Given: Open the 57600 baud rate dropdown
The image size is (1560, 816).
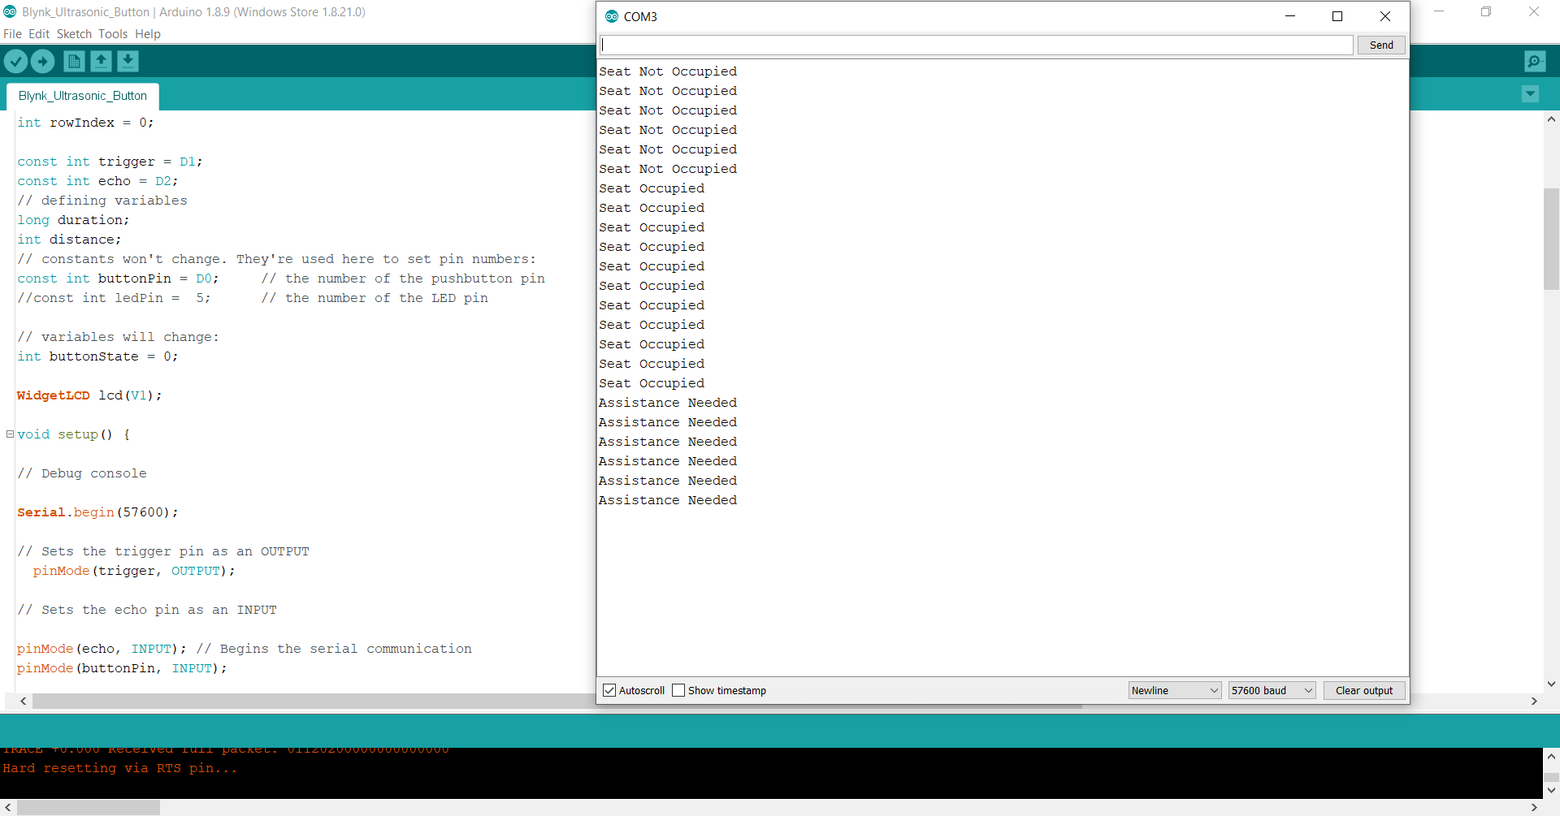Looking at the screenshot, I should (x=1272, y=691).
